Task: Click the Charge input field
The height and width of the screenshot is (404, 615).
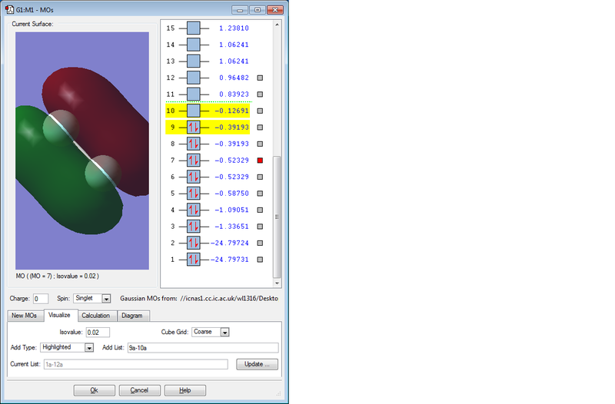Action: (x=41, y=299)
